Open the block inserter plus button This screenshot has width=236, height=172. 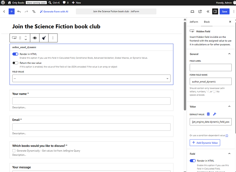point(11,11)
